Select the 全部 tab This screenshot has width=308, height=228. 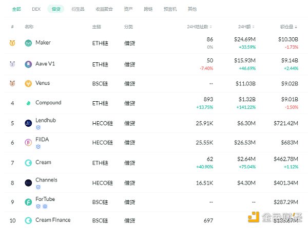[17, 9]
